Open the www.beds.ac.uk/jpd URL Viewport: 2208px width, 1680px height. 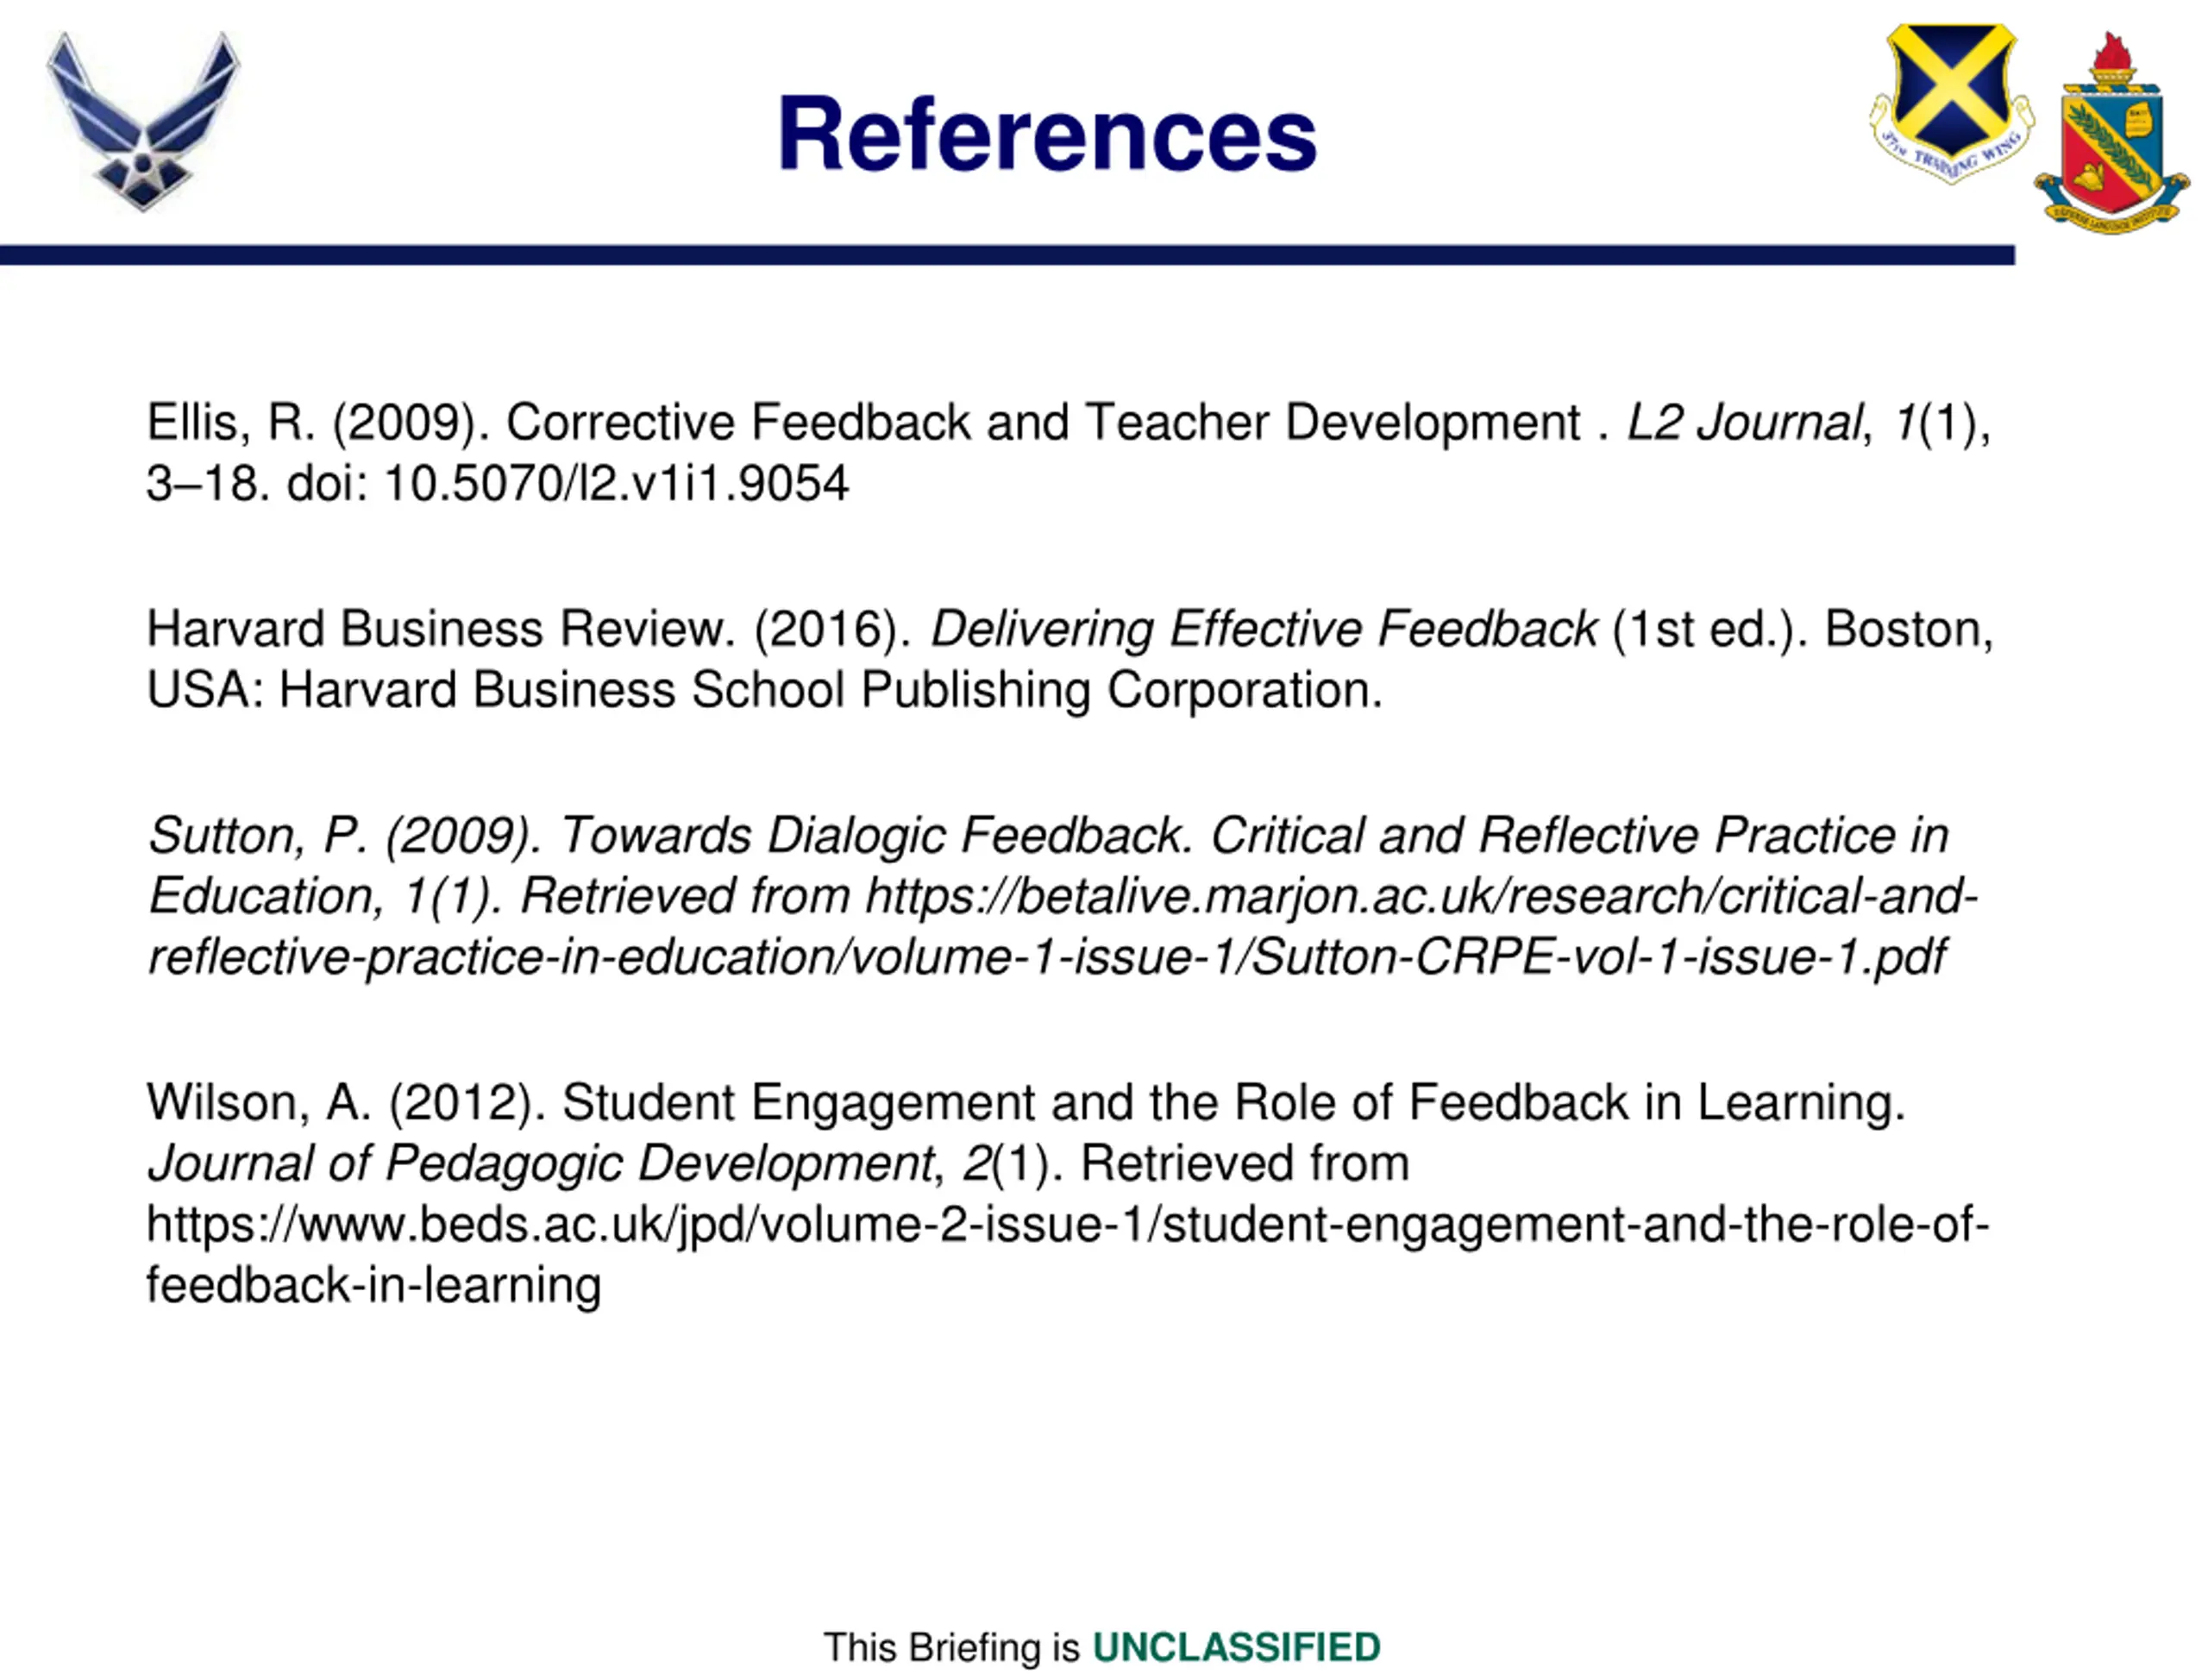[x=1066, y=1225]
